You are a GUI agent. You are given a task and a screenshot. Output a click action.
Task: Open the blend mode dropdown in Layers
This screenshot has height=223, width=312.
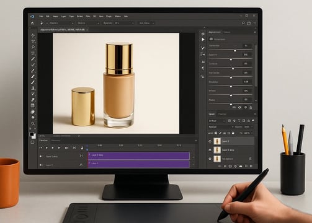(221, 127)
